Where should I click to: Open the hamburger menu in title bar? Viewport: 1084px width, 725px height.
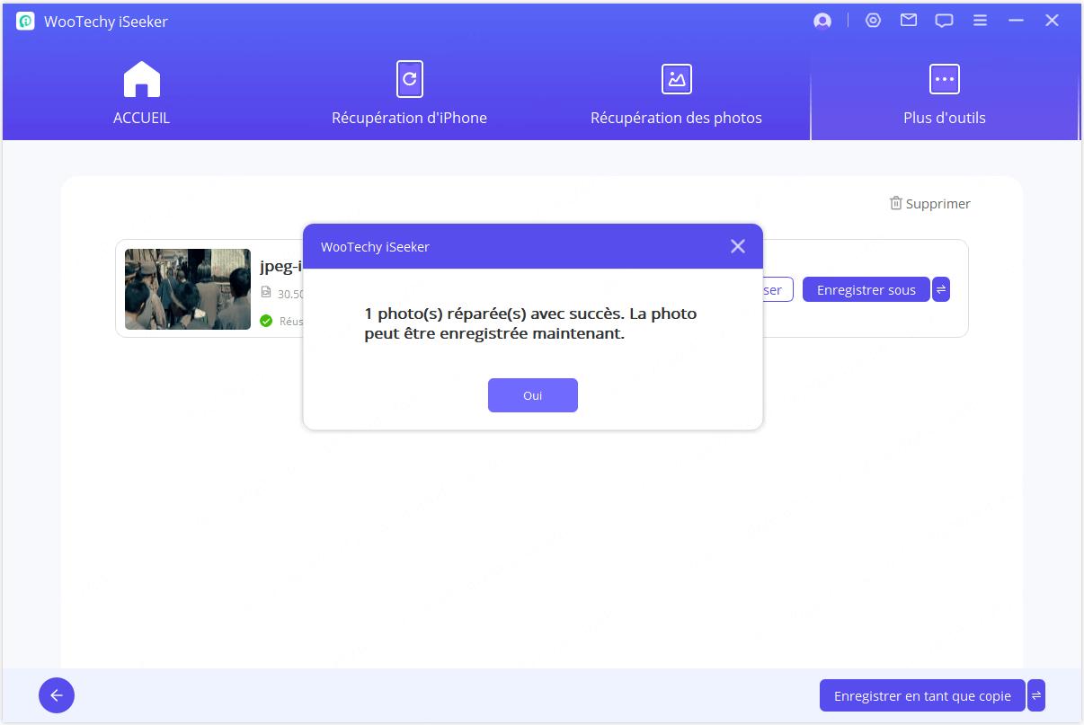(x=980, y=21)
